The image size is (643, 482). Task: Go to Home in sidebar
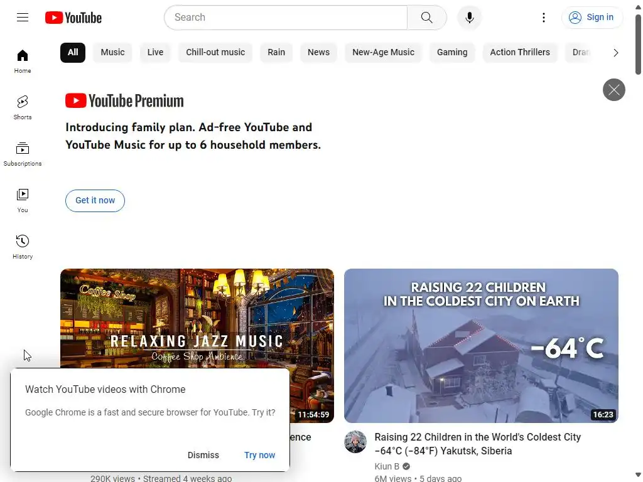pyautogui.click(x=23, y=62)
